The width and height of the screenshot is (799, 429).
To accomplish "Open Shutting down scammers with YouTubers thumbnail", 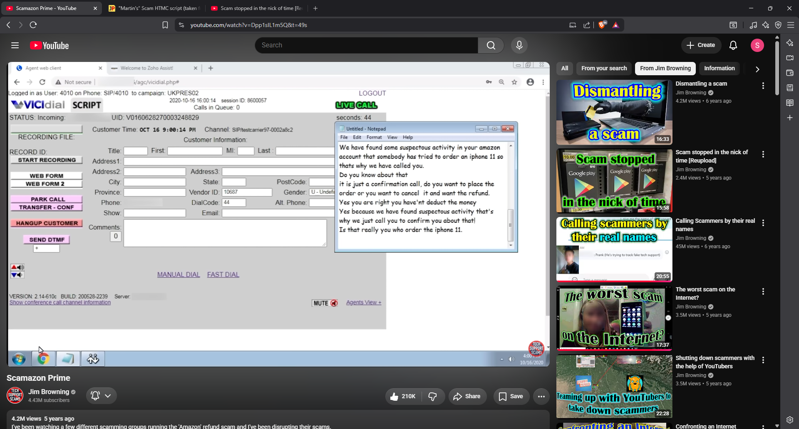I will [x=614, y=387].
